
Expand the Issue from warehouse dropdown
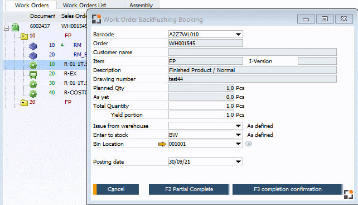pyautogui.click(x=238, y=126)
